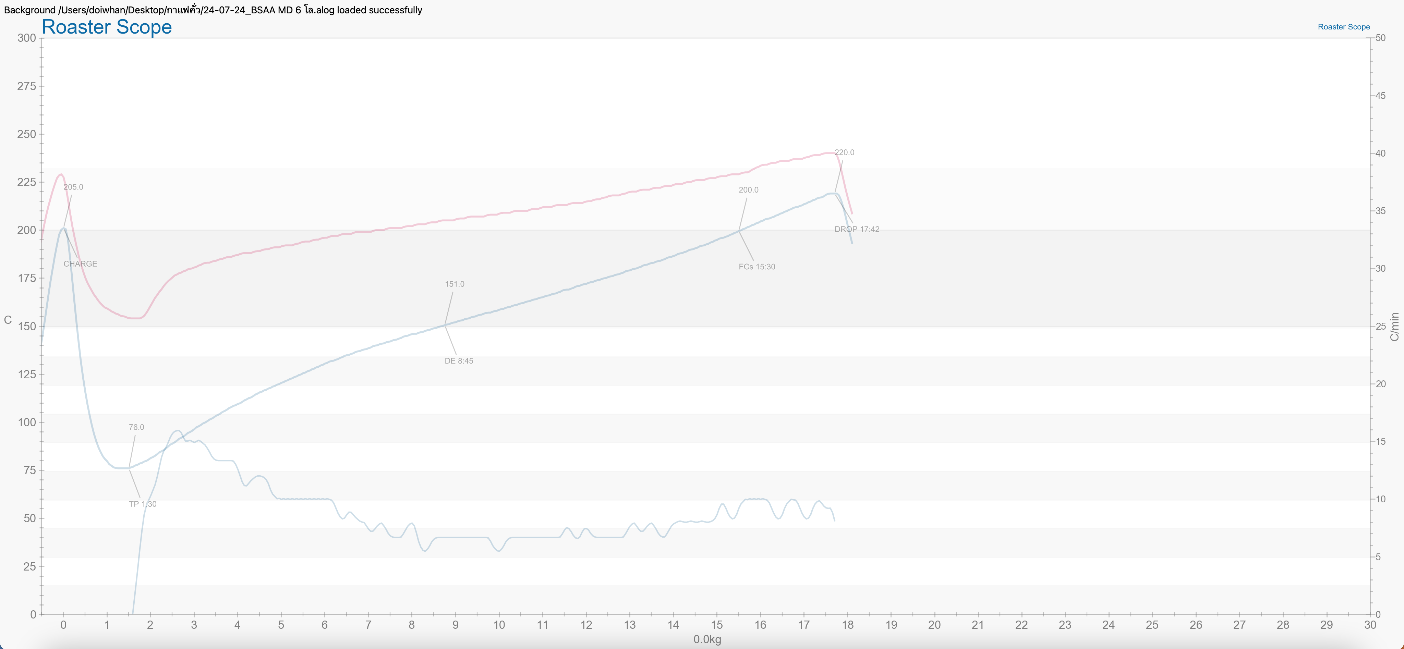Screen dimensions: 1404x649
Task: Click the 25 tick on C/min axis
Action: pyautogui.click(x=1381, y=327)
